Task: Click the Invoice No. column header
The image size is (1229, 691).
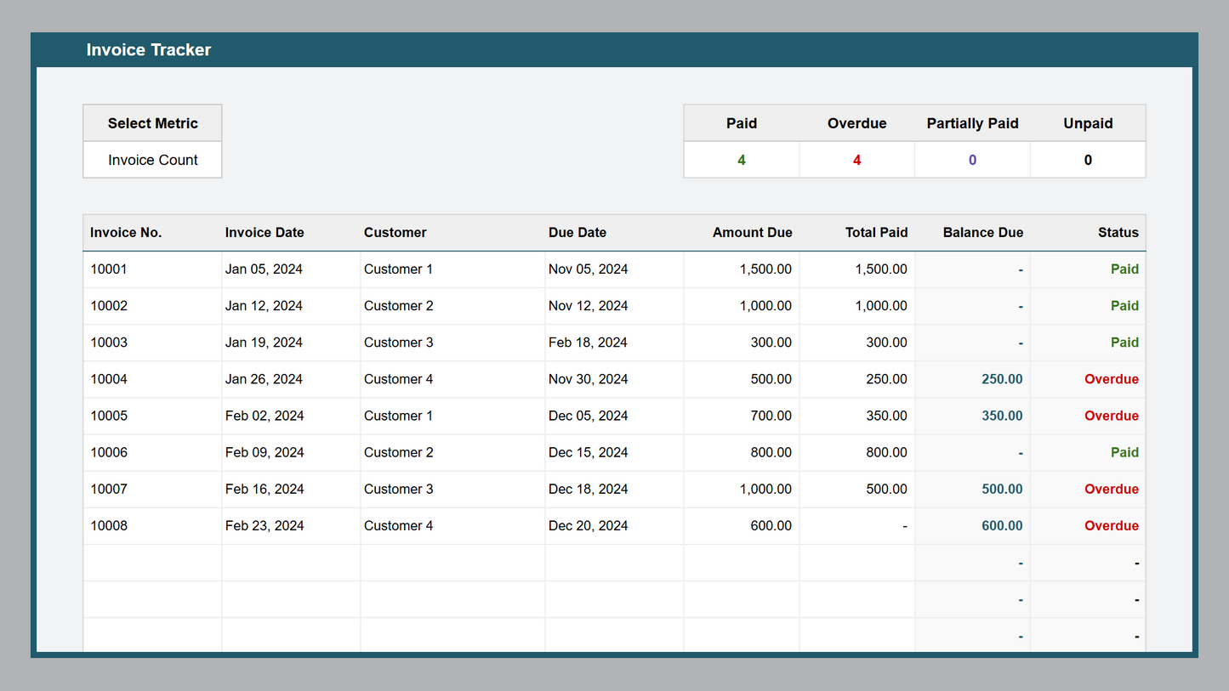Action: click(126, 233)
